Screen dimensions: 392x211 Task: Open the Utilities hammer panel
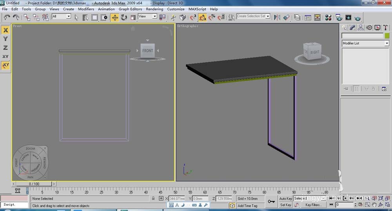coord(385,27)
